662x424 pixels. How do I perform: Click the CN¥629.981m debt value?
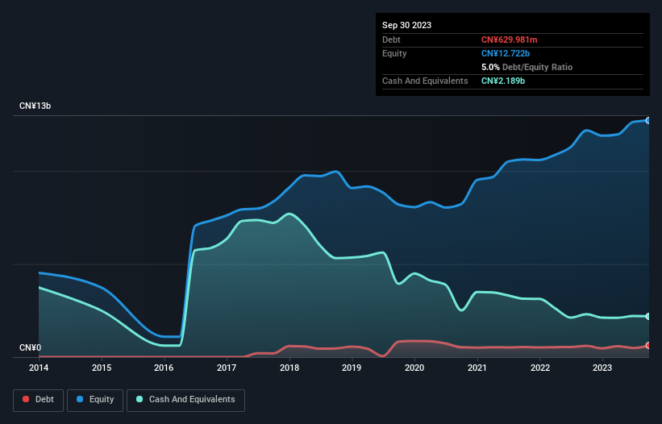pos(509,39)
